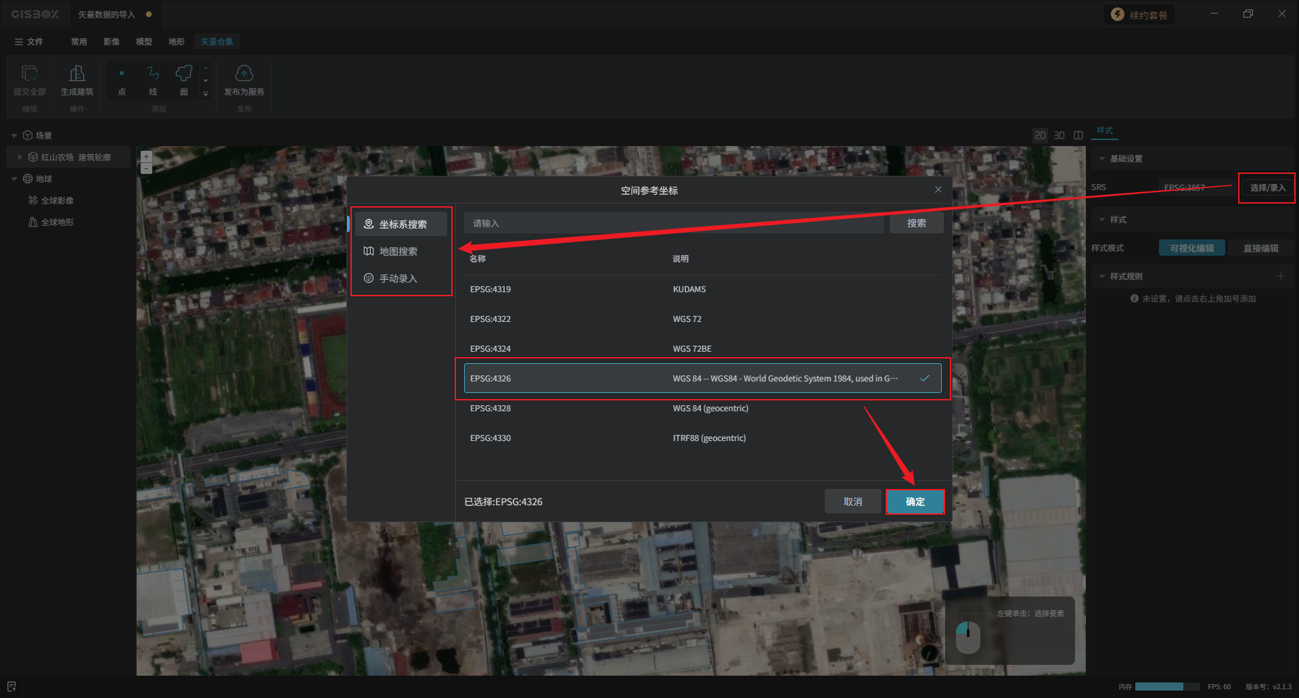Enable Visual Editing (可视化编辑) style mode
The height and width of the screenshot is (698, 1299).
click(x=1191, y=248)
